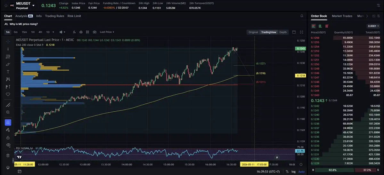Toggle log scale on the price axis
Image resolution: width=384 pixels, height=175 pixels.
pos(293,171)
